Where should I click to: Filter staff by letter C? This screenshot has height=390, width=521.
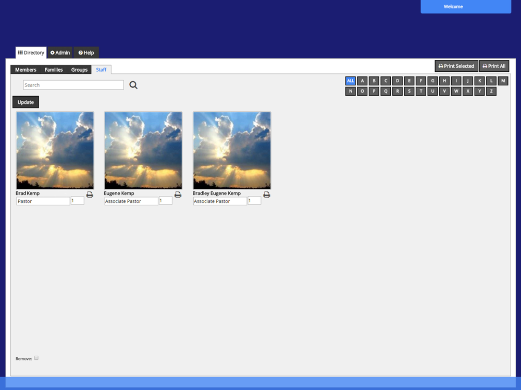[386, 81]
